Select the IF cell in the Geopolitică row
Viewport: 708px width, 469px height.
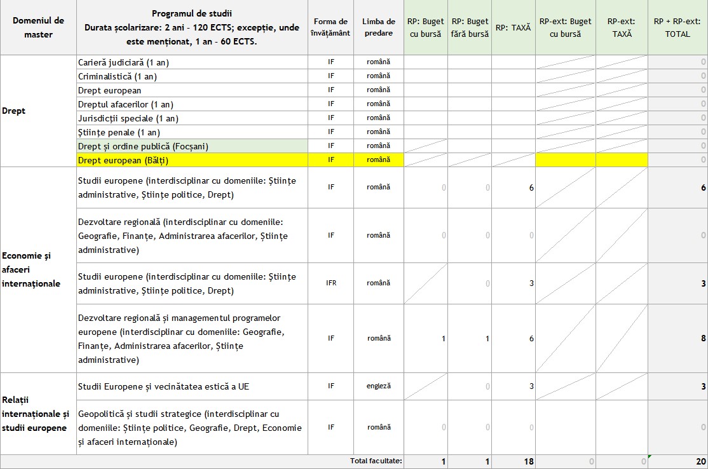click(x=331, y=427)
